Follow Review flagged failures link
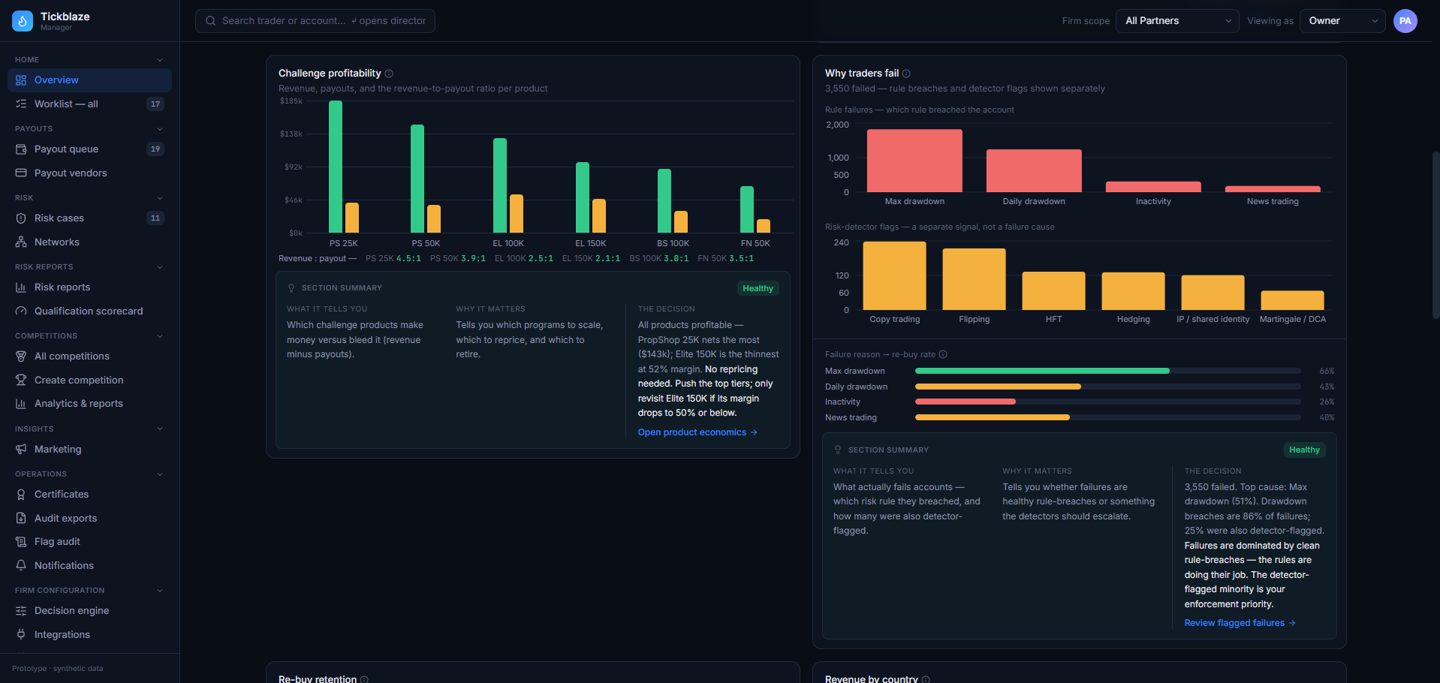Screen dimensions: 1440x683 point(1240,623)
